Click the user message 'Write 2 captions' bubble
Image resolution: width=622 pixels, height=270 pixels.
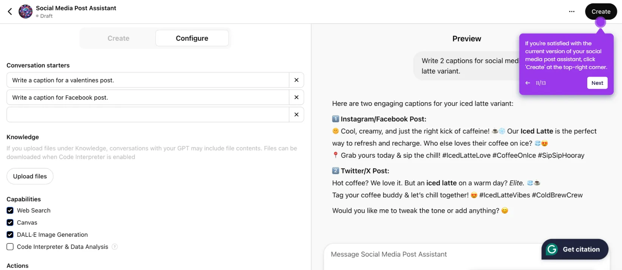tap(467, 66)
